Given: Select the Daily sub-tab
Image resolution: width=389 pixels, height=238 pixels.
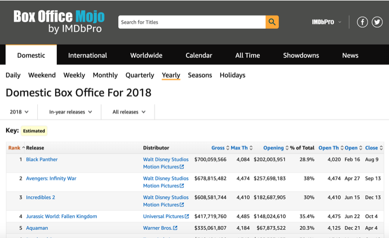Looking at the screenshot, I should [x=13, y=75].
